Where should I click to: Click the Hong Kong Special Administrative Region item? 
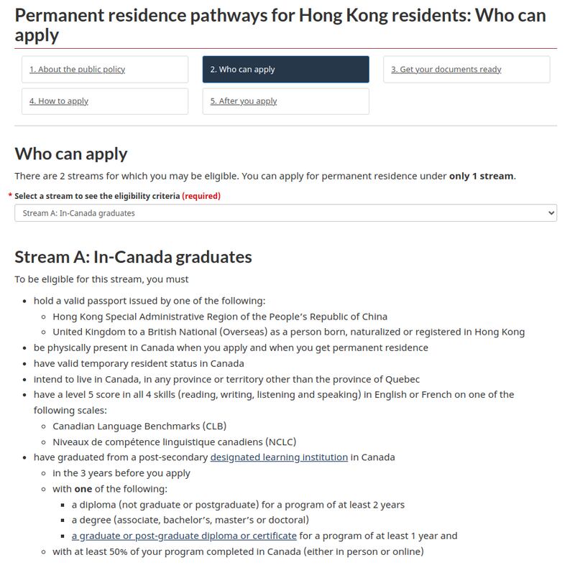220,317
